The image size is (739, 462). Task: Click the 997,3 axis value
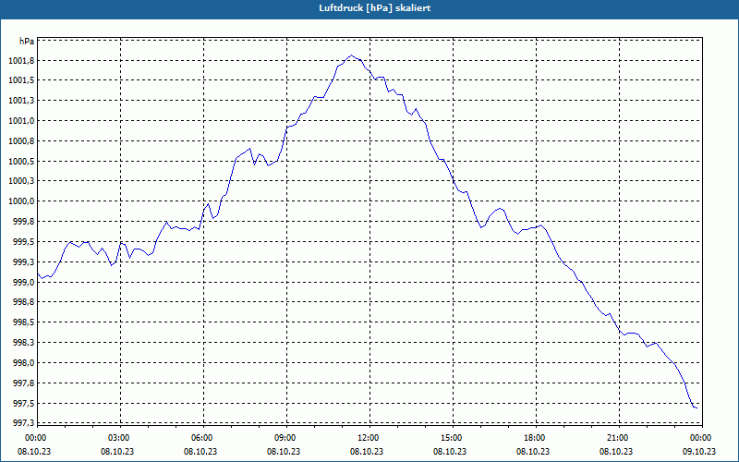click(24, 423)
